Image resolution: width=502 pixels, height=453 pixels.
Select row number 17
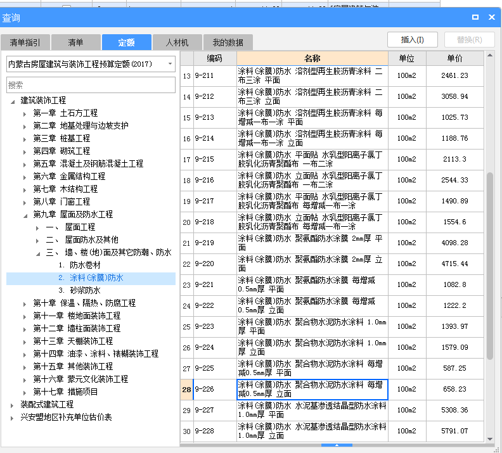(x=186, y=159)
